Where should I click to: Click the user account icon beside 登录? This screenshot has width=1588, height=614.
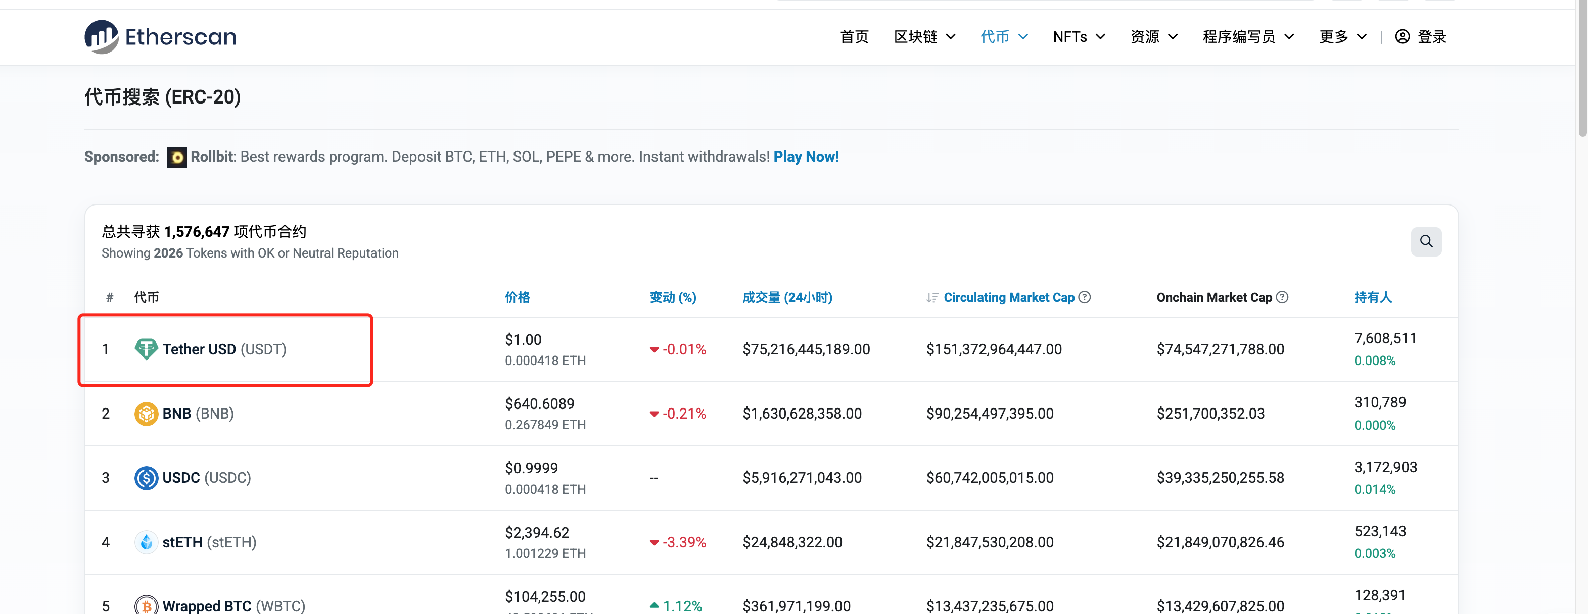coord(1403,37)
